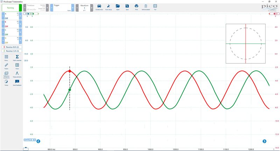280x151 pixels.
Task: Click the 800.0 ms time axis label
Action: pyautogui.click(x=51, y=149)
